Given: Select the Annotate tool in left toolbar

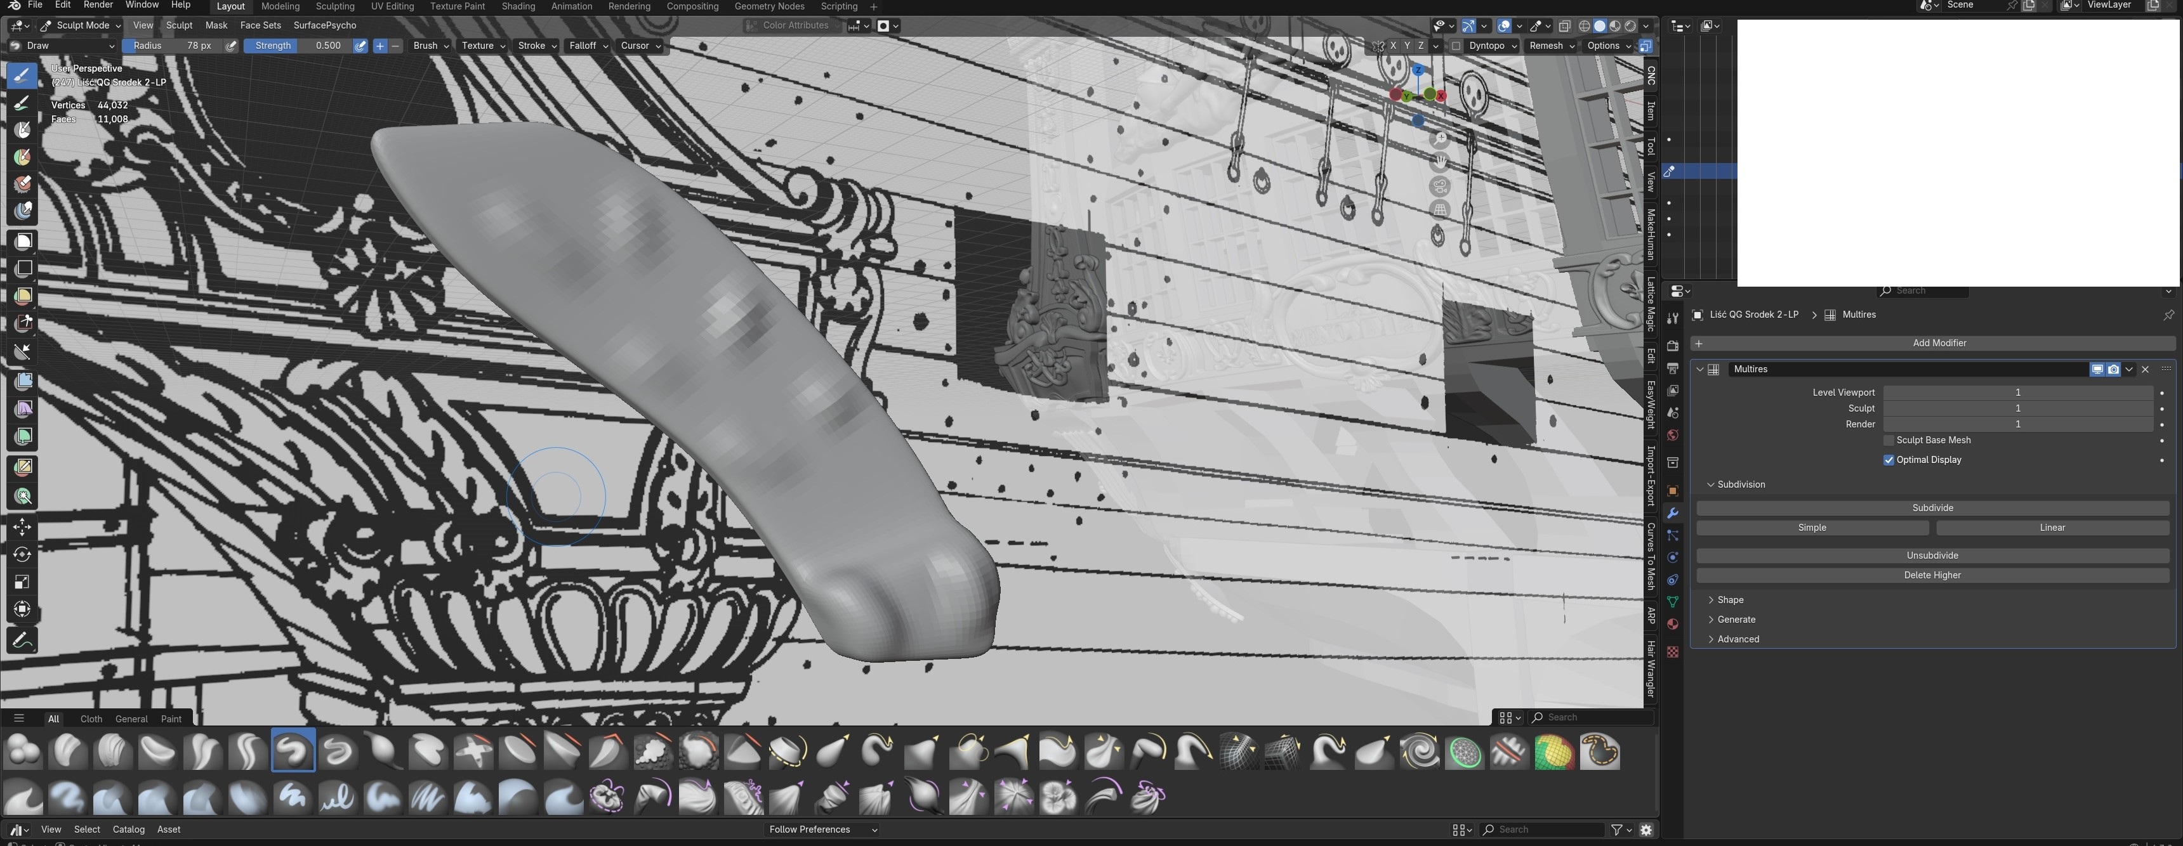Looking at the screenshot, I should (x=23, y=641).
